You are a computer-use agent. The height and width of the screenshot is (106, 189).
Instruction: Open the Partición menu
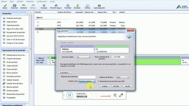[x=20, y=1]
